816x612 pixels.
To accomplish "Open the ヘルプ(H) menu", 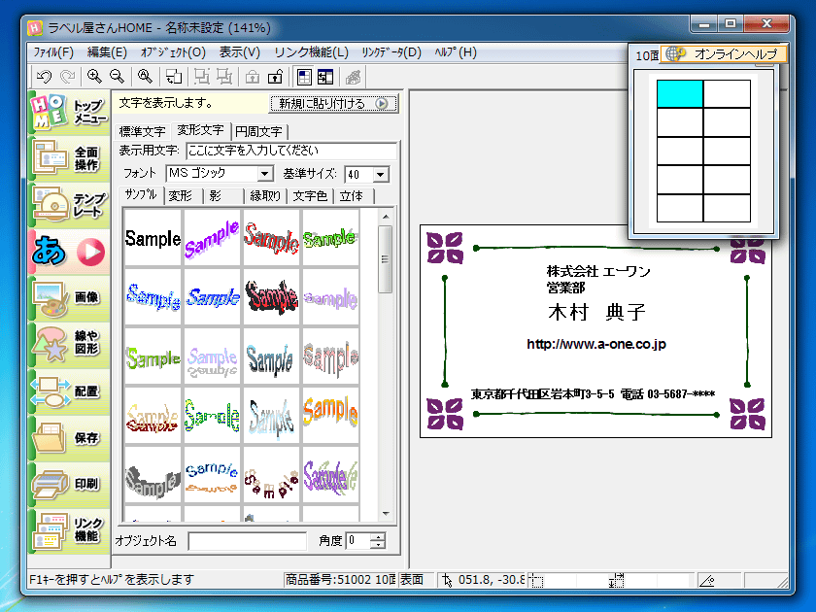I will [x=456, y=52].
